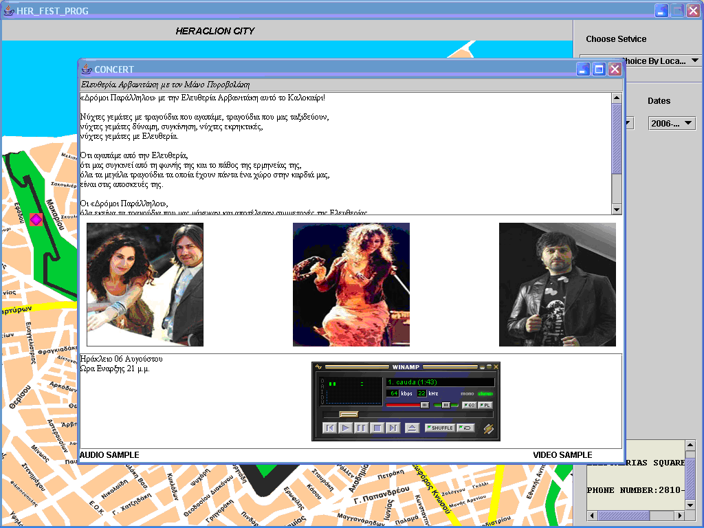Image resolution: width=704 pixels, height=528 pixels.
Task: Open the Winamp main menu icon
Action: (x=319, y=367)
